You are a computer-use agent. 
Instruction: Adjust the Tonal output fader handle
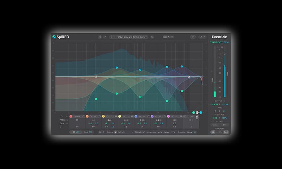pos(227,74)
